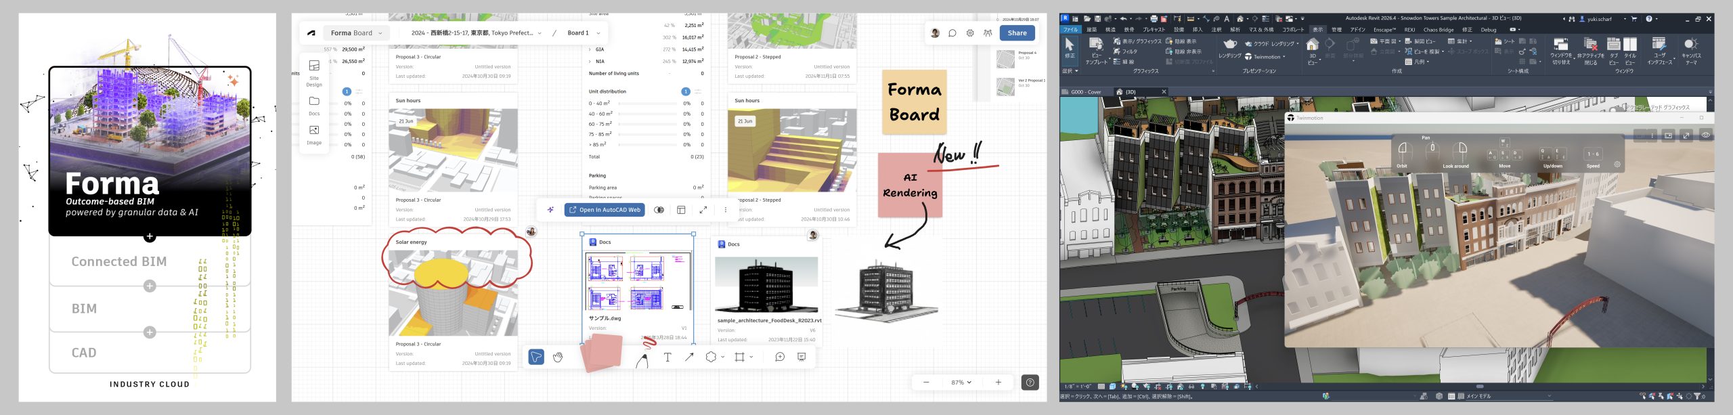Click the Share button
The width and height of the screenshot is (1733, 415).
click(1017, 33)
